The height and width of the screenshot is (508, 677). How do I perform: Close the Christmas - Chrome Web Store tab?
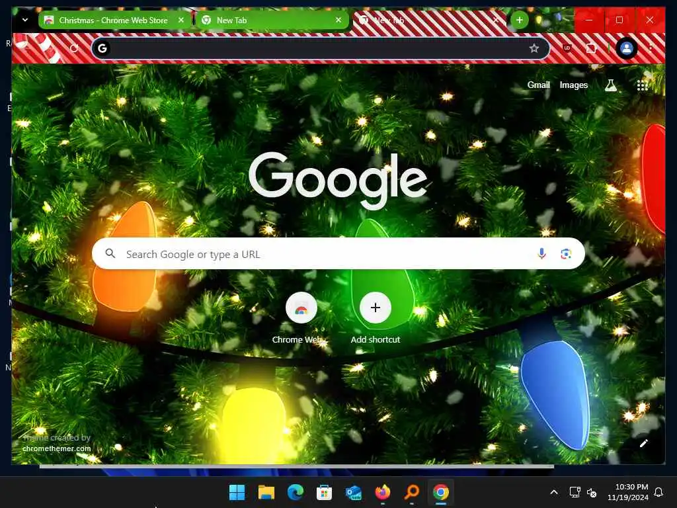[x=181, y=20]
